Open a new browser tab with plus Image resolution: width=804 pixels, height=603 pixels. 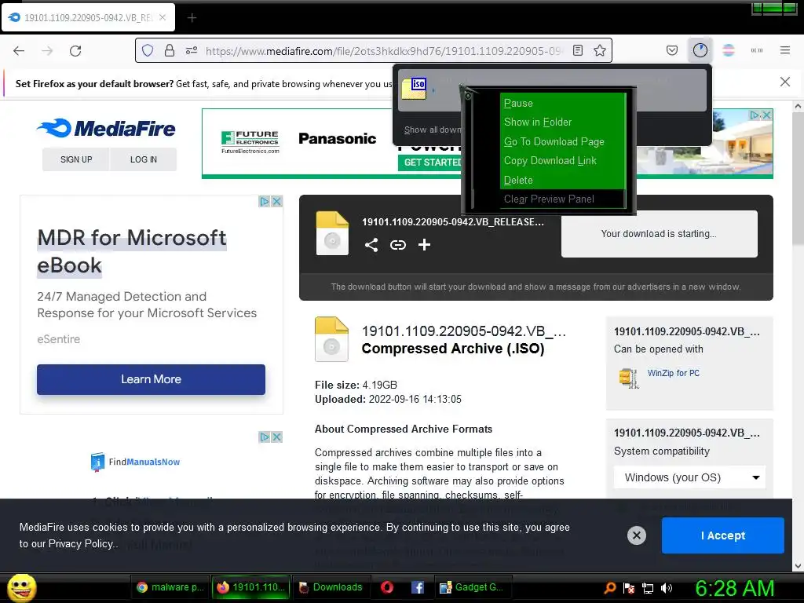(192, 18)
